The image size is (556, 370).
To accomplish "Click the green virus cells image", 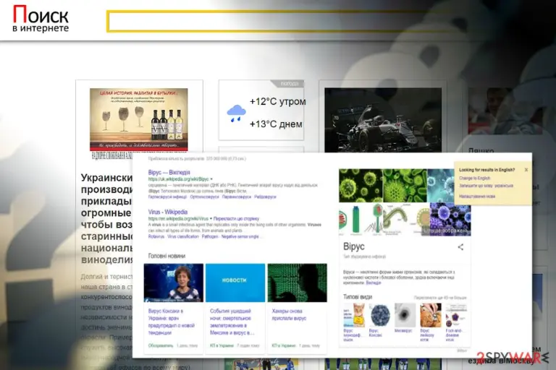I will tap(361, 186).
